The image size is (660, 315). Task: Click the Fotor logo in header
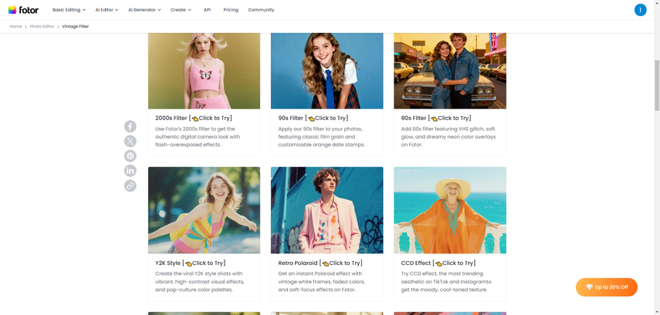click(23, 10)
